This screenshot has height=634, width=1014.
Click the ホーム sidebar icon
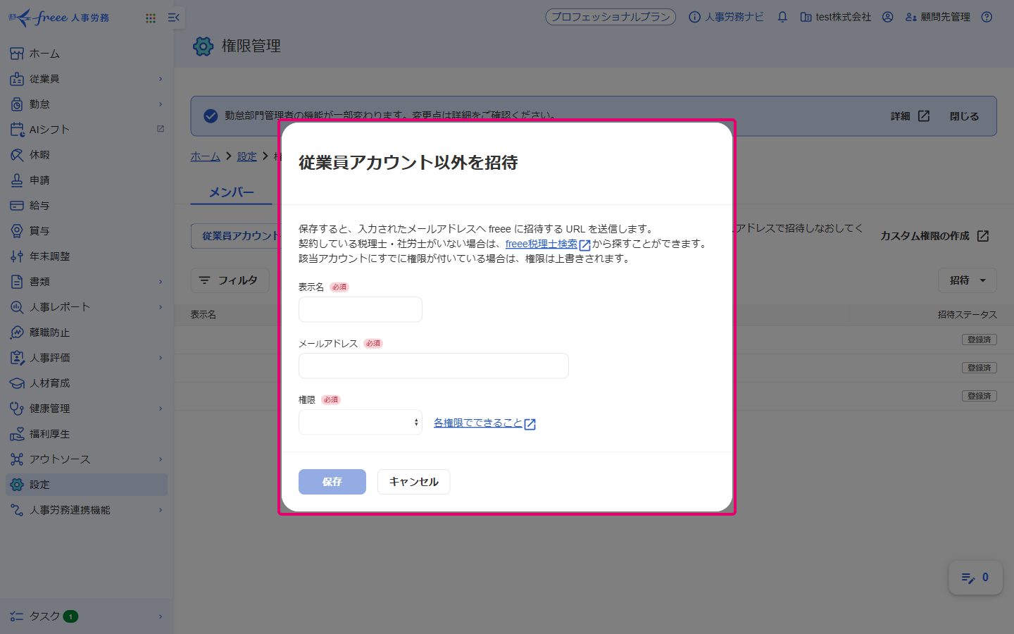pyautogui.click(x=17, y=54)
